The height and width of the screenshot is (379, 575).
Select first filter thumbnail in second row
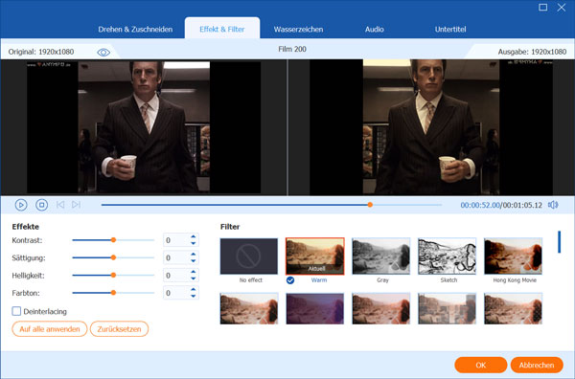249,309
